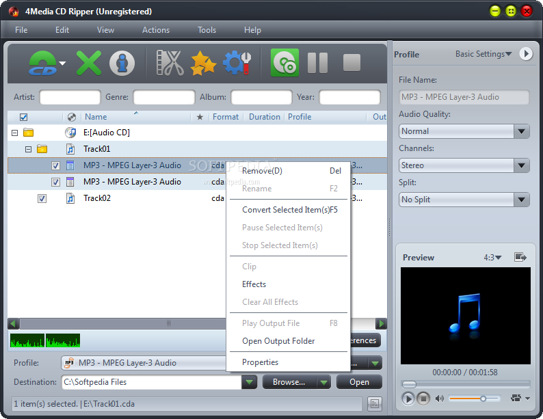
Task: Open the CD info icon
Action: click(122, 63)
